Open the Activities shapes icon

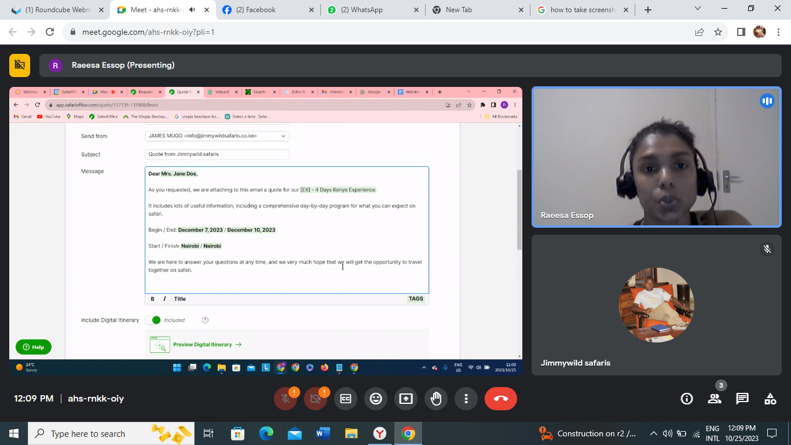click(770, 399)
